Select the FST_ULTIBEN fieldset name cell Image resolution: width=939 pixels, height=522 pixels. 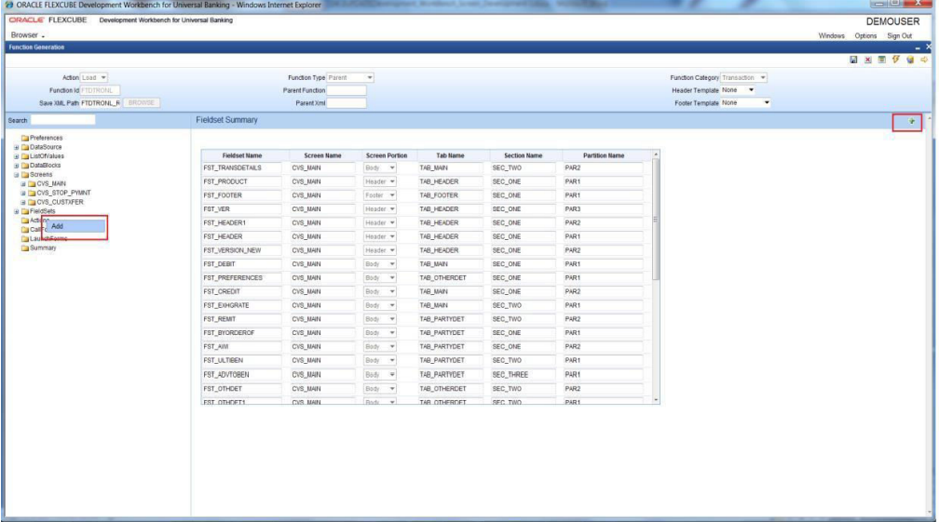click(242, 360)
